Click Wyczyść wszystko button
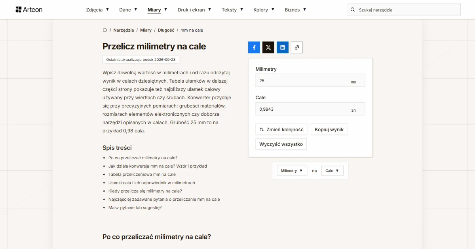 [x=281, y=144]
